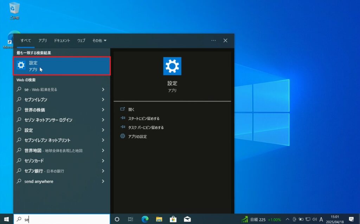Click the Microsoft Edge taskbar icon

coord(145,219)
